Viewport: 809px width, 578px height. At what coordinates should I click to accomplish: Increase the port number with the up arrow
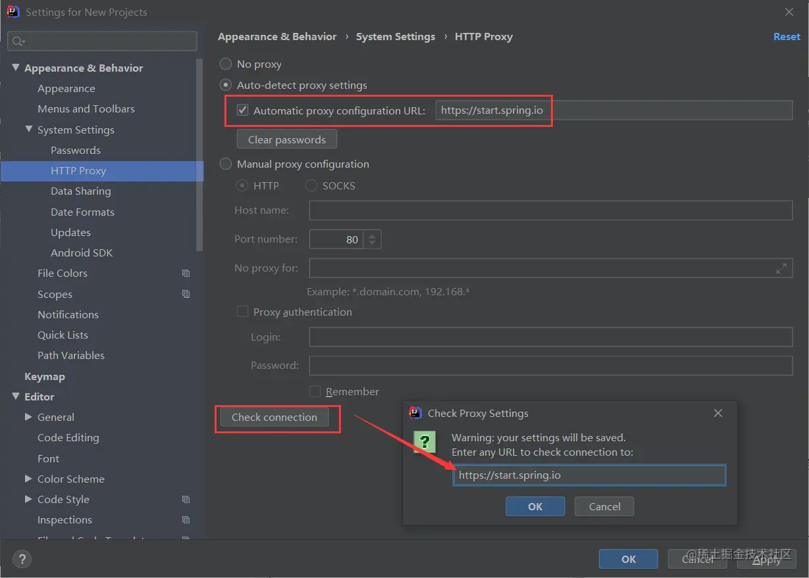click(373, 235)
